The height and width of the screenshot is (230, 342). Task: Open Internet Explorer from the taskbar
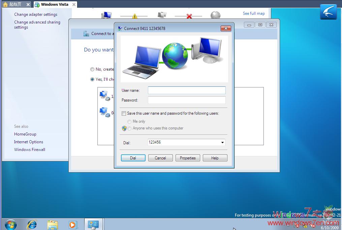coord(32,224)
